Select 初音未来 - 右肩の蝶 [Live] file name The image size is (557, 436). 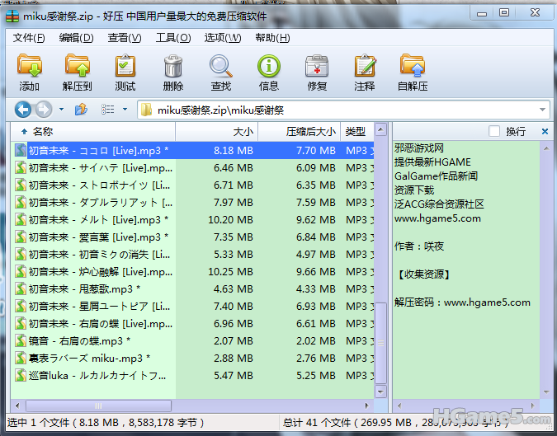101,324
